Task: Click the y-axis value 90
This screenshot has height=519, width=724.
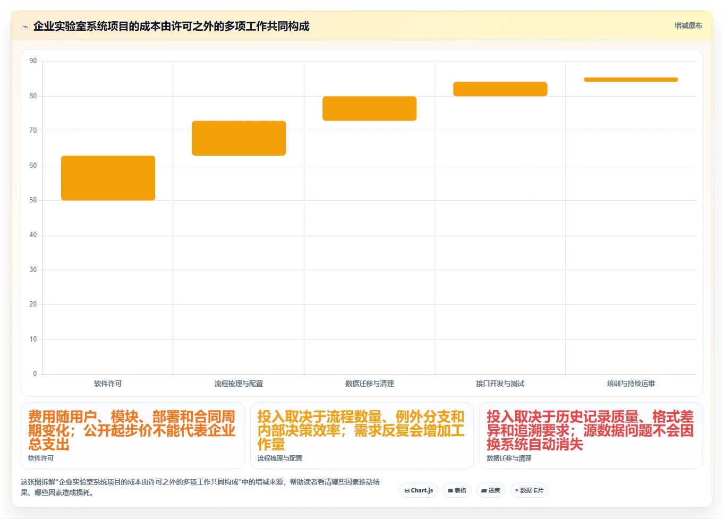Action: 33,61
